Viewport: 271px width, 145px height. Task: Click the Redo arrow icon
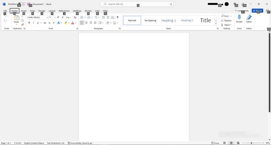point(5,21)
